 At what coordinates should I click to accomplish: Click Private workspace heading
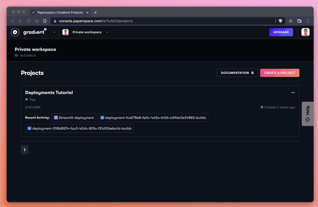(x=35, y=49)
